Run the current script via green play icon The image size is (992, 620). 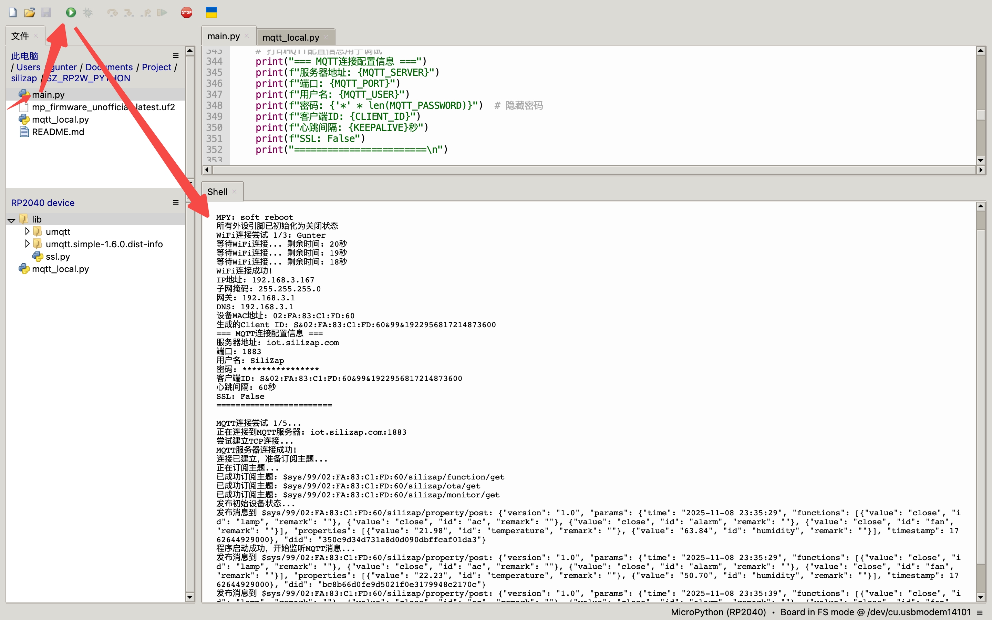pyautogui.click(x=71, y=12)
